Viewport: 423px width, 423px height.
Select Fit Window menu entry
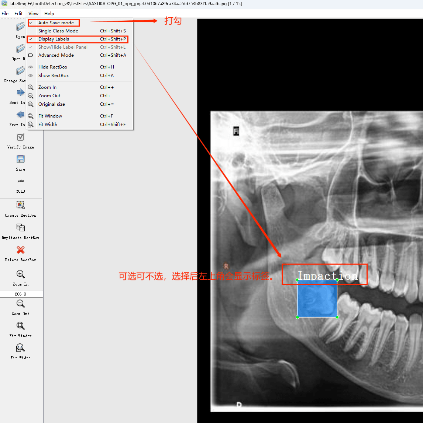80,116
